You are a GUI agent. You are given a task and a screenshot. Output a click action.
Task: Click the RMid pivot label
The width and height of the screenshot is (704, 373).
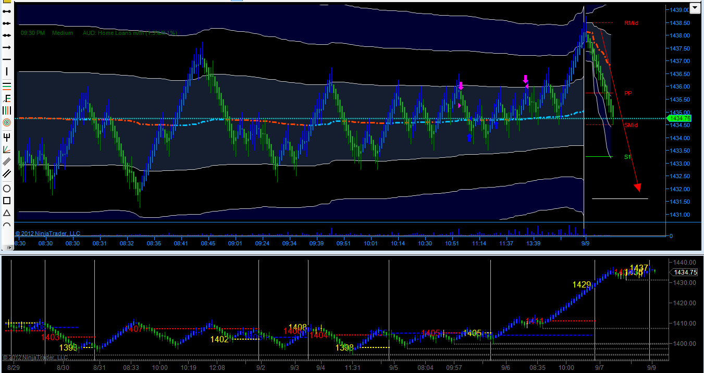[x=631, y=23]
